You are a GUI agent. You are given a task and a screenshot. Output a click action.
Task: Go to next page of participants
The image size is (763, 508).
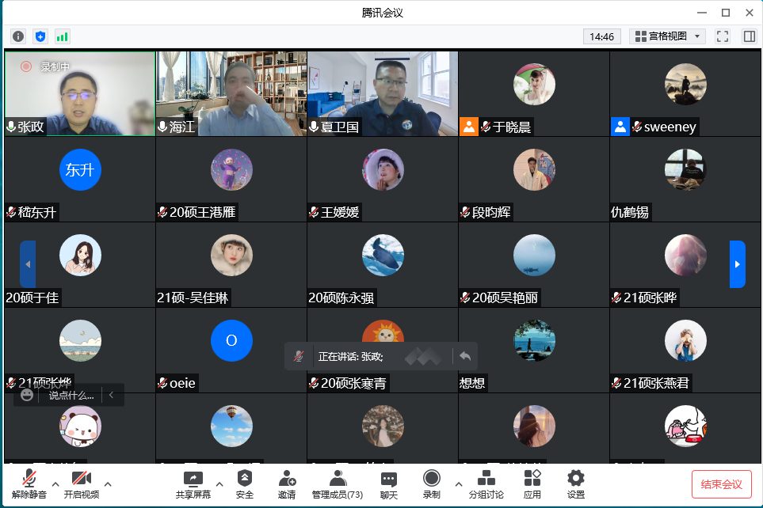[737, 264]
